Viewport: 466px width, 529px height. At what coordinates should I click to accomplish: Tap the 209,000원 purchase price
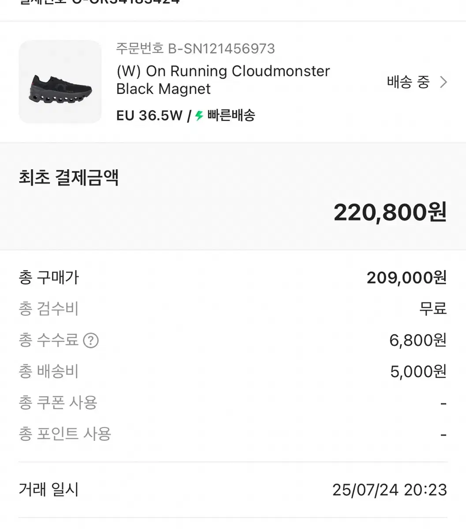pos(407,278)
